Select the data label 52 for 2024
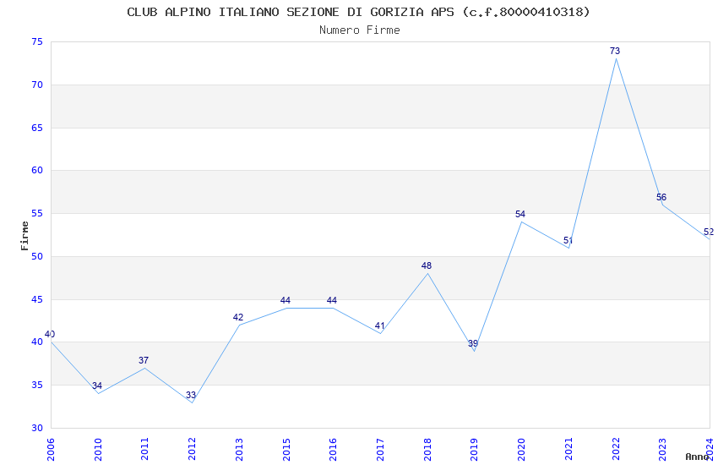 point(709,232)
